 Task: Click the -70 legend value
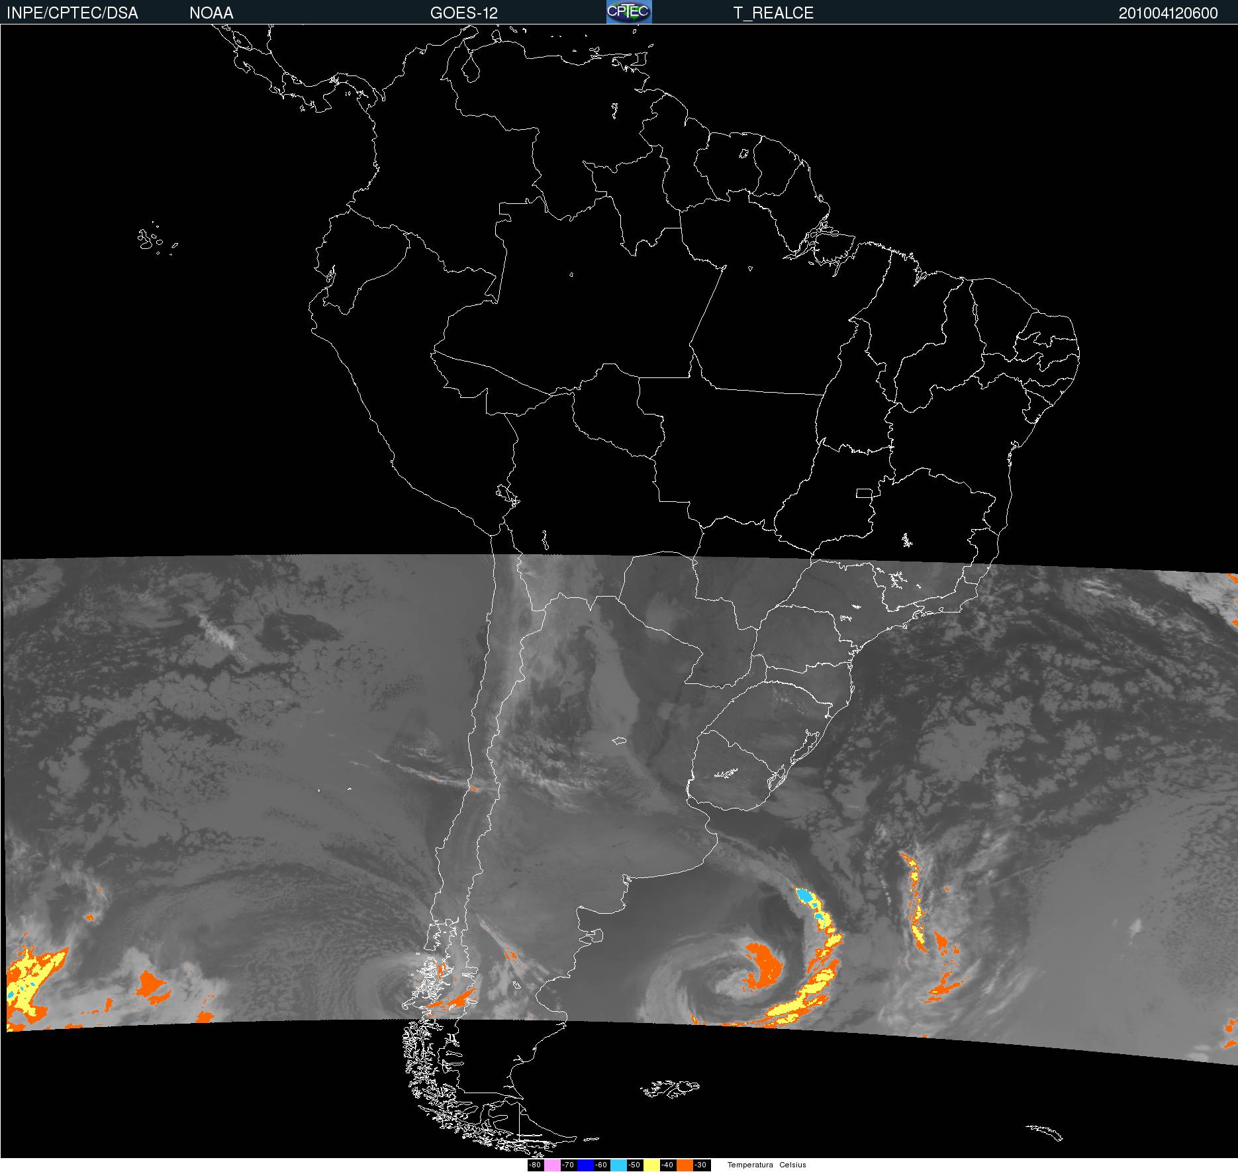click(x=568, y=1165)
